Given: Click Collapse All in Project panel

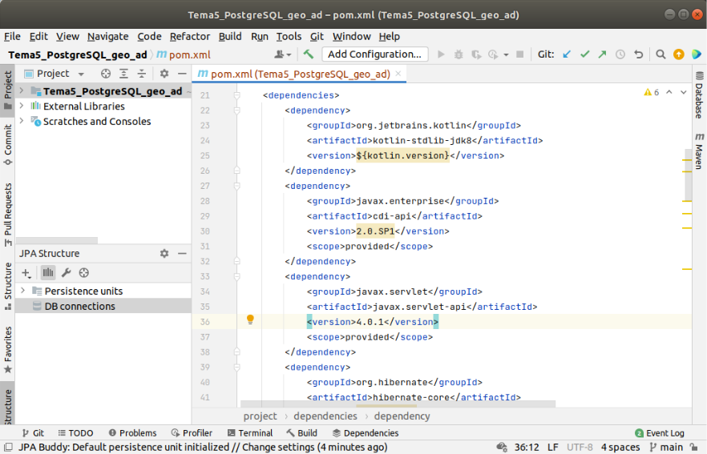Looking at the screenshot, I should (x=142, y=74).
